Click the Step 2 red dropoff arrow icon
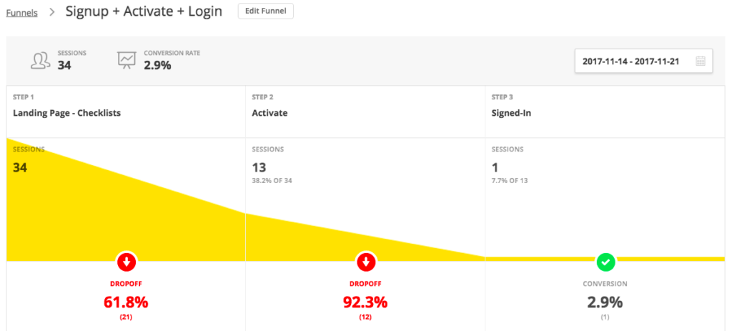Image resolution: width=732 pixels, height=331 pixels. coord(365,262)
